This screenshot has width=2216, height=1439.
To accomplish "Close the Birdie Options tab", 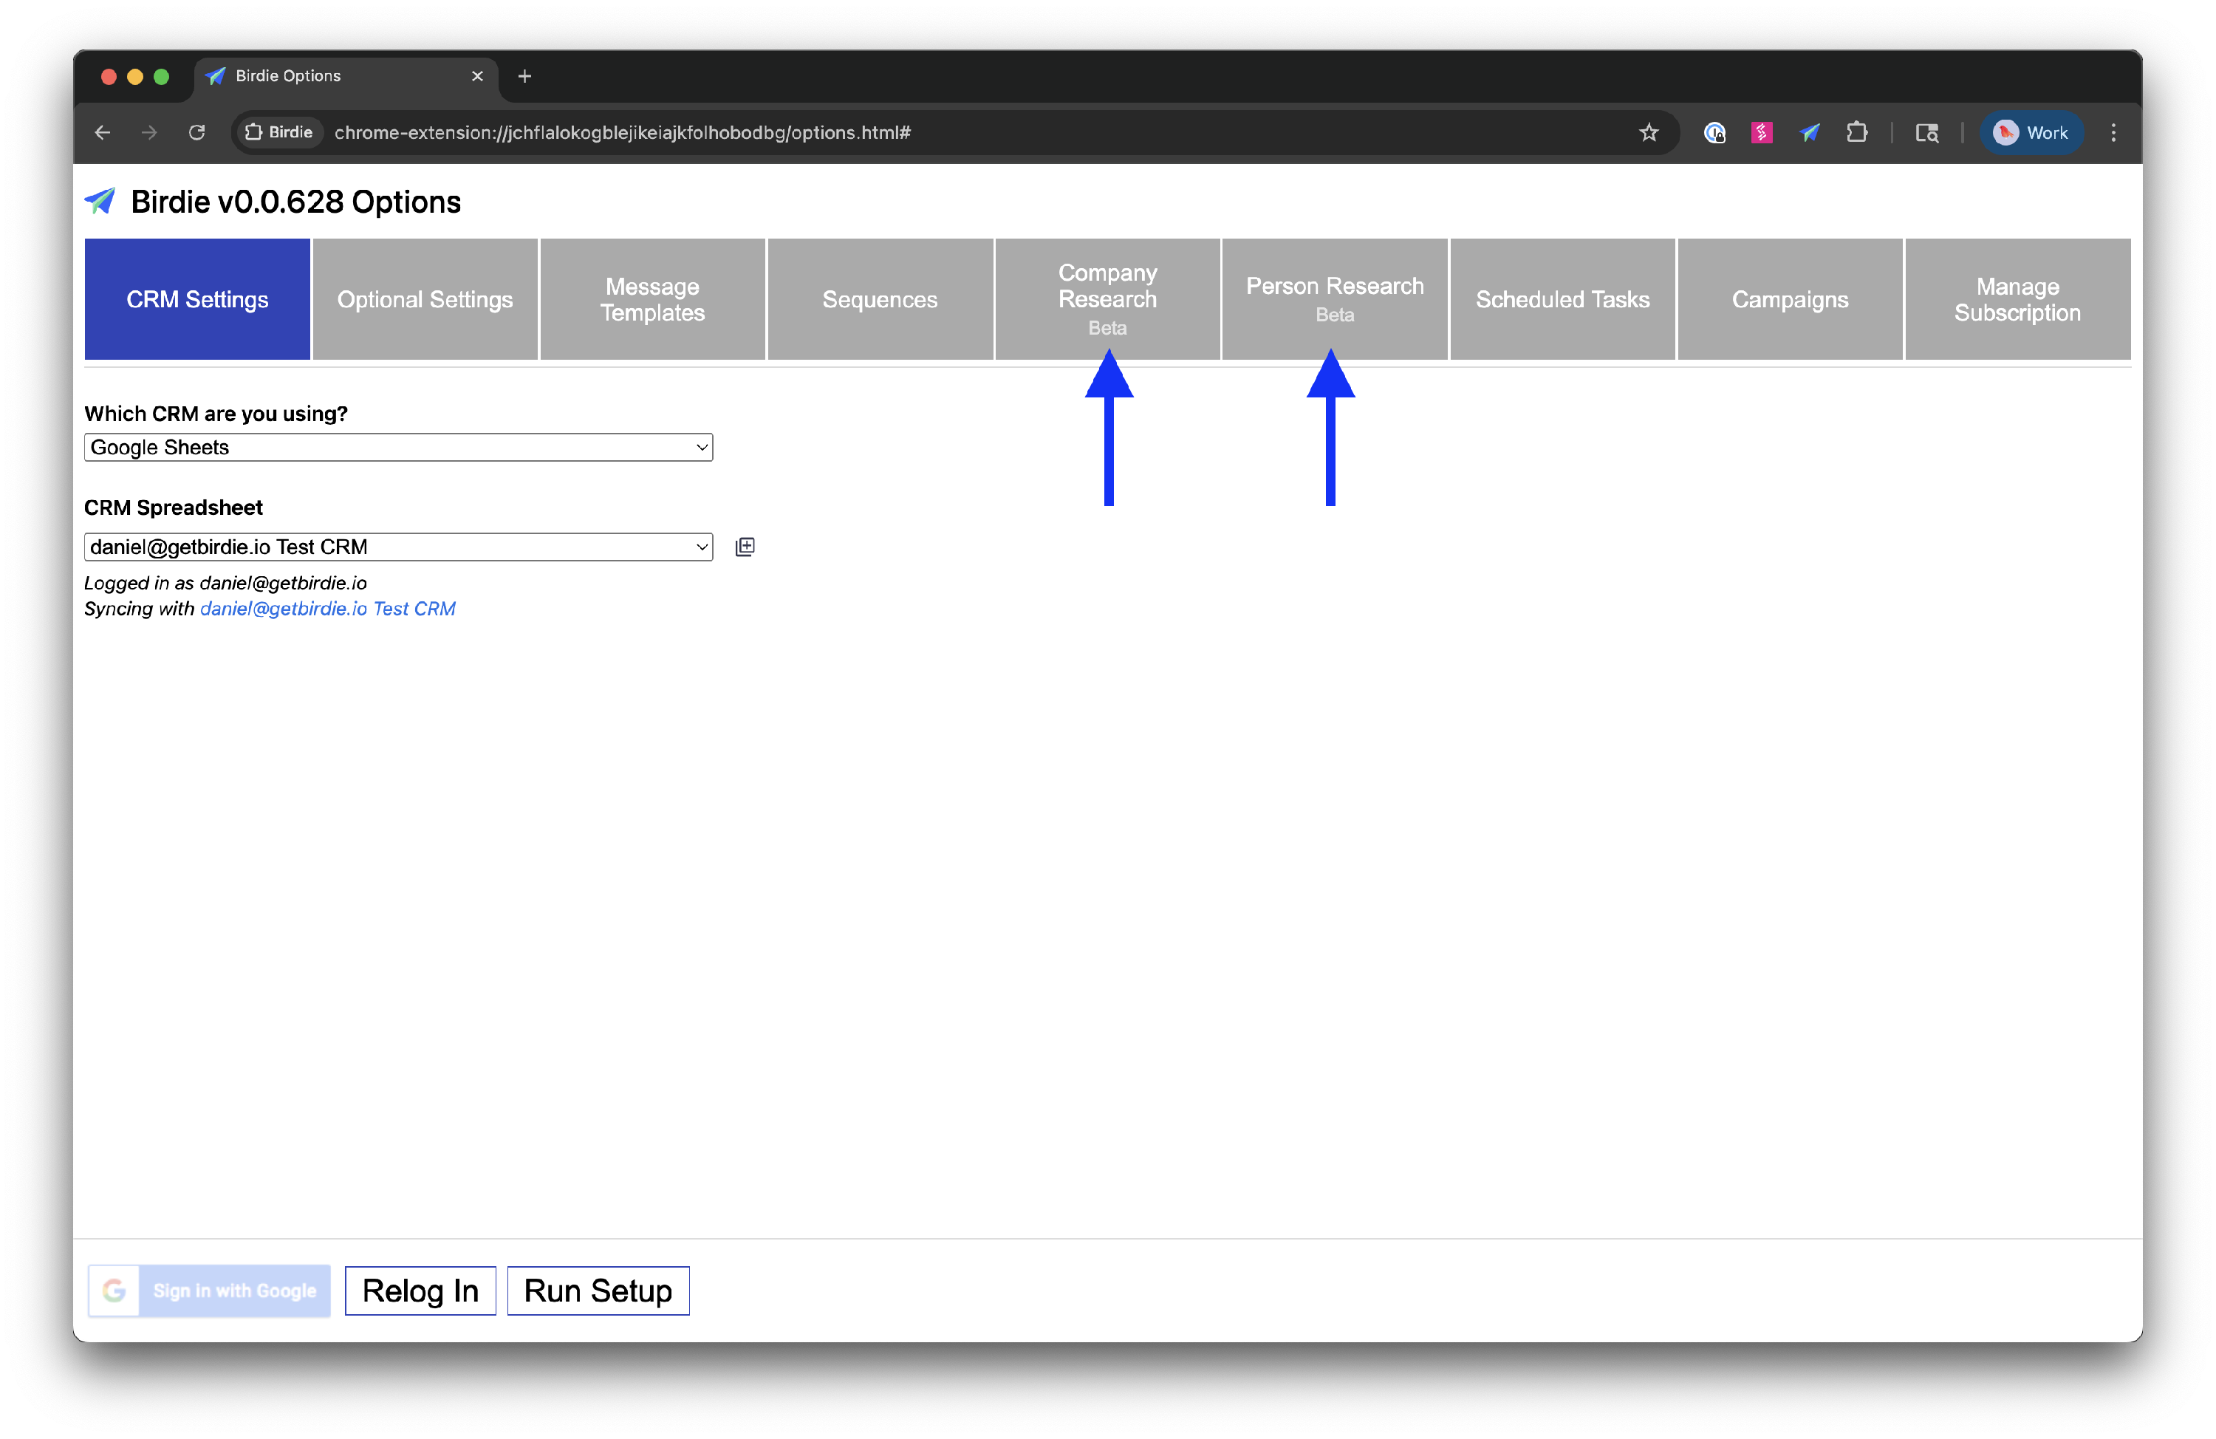I will [x=478, y=76].
